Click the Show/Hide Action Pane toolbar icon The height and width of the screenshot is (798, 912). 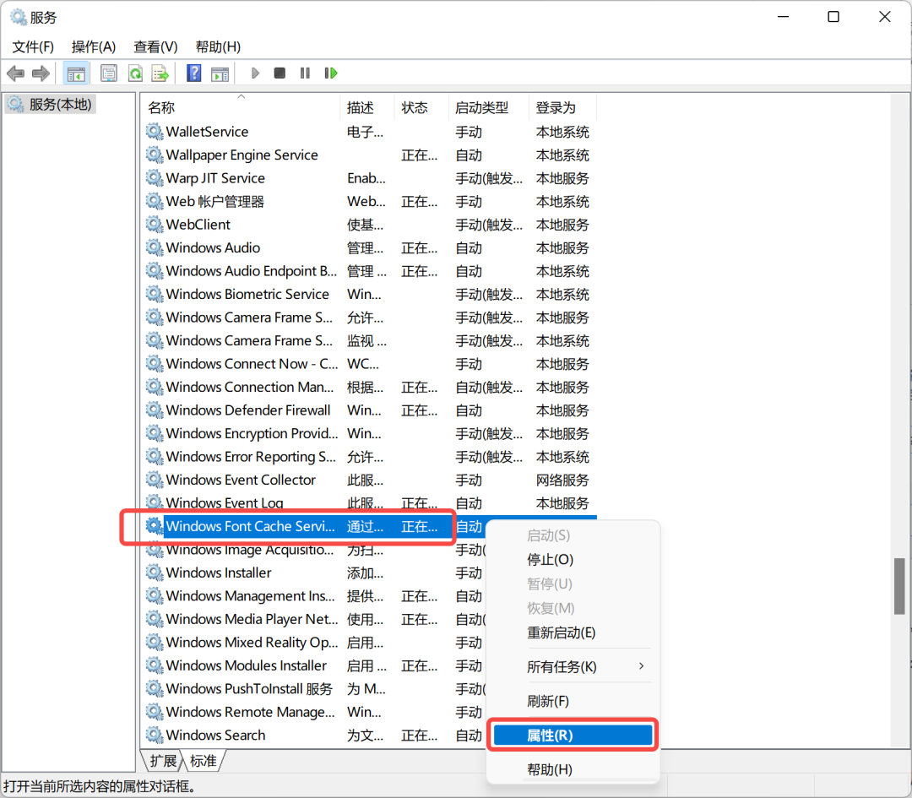[x=220, y=73]
